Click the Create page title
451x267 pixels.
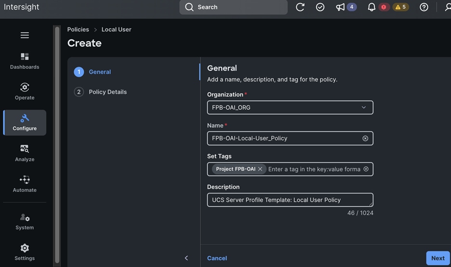pyautogui.click(x=85, y=43)
